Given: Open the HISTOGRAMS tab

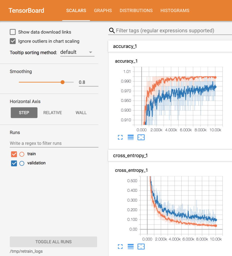Looking at the screenshot, I should [175, 10].
